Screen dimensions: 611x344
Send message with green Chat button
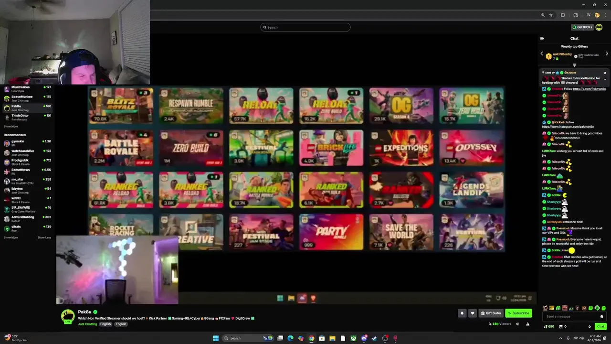pos(600,327)
